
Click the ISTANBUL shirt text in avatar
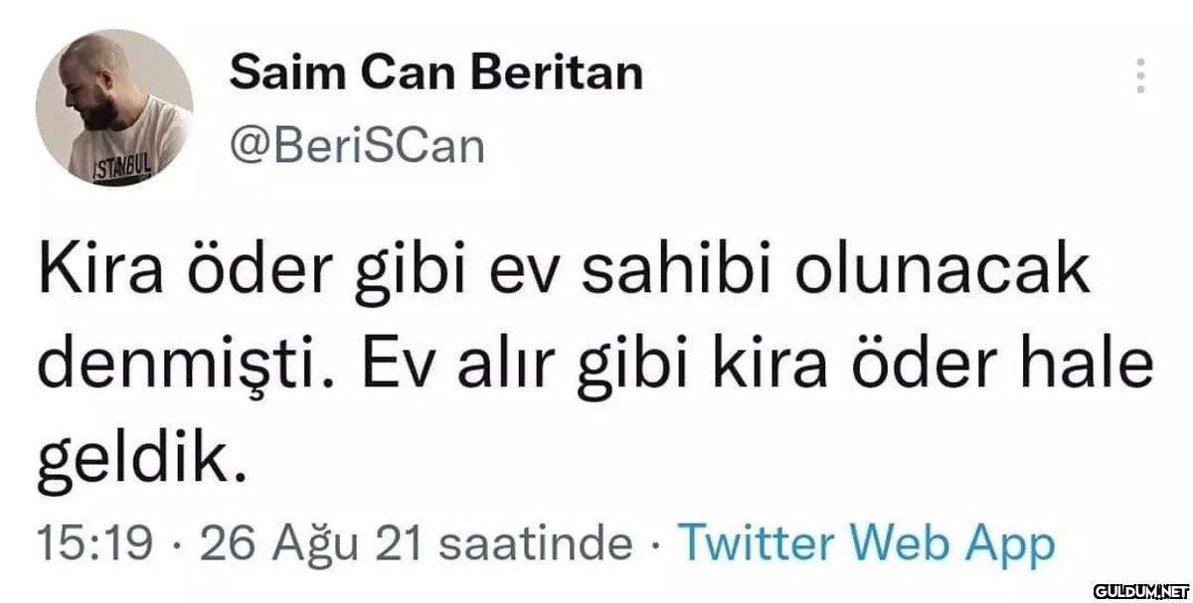point(123,163)
